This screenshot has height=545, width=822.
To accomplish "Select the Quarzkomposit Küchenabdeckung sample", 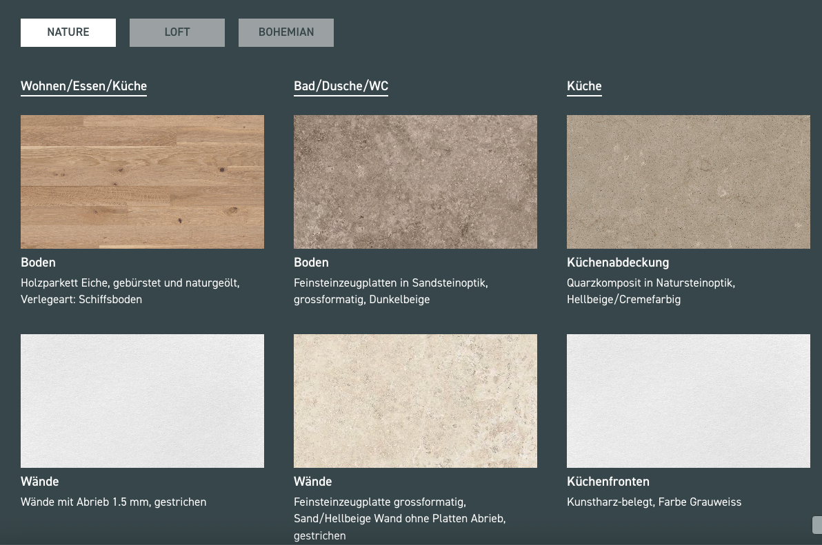I will 688,181.
